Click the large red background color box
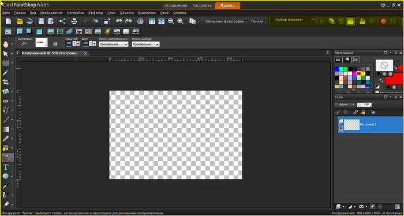The height and width of the screenshot is (216, 404). (394, 79)
